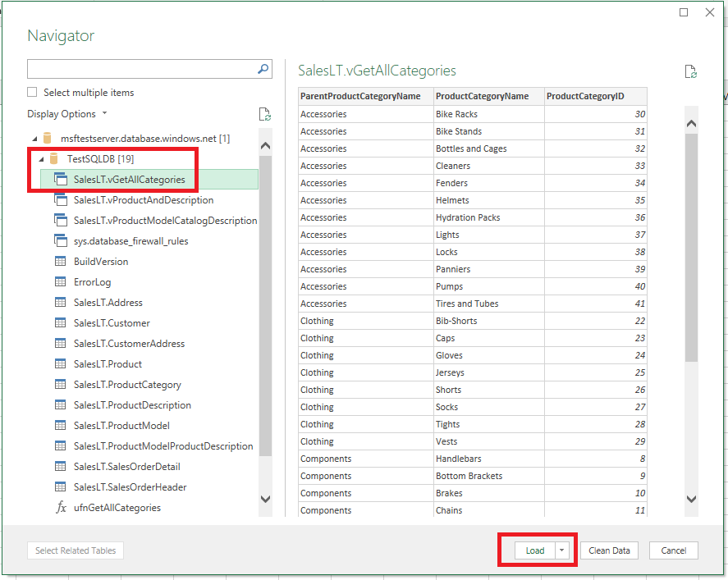Click the tree list scroll up arrow
The image size is (728, 580).
click(266, 146)
